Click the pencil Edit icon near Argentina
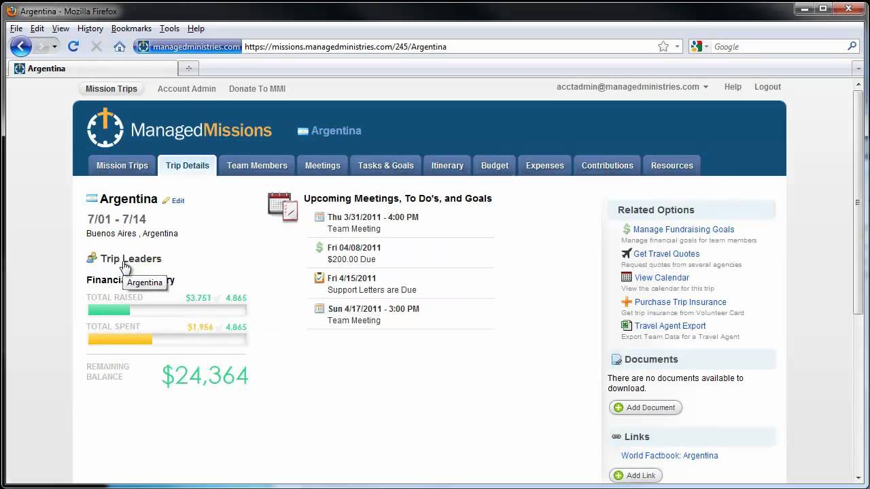 166,200
